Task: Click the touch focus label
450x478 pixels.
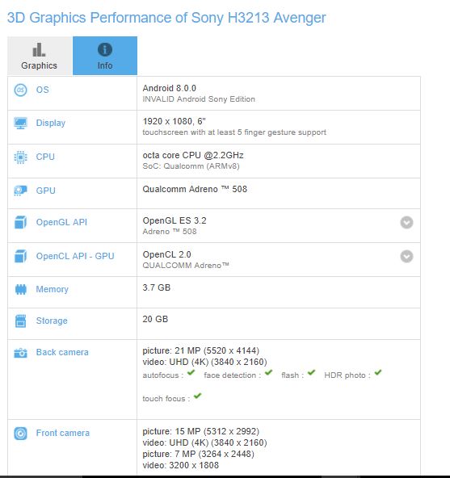Action: pyautogui.click(x=166, y=399)
